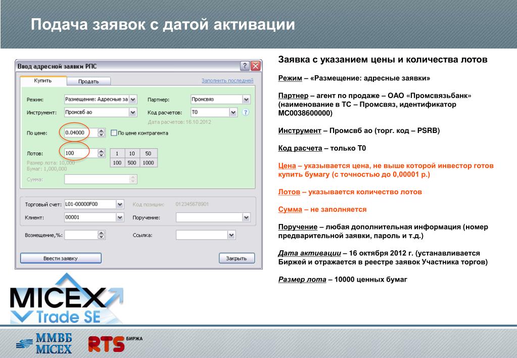517x358 pixels.
Task: Click the blue help icon beside Код расчетов
Action: coord(246,112)
